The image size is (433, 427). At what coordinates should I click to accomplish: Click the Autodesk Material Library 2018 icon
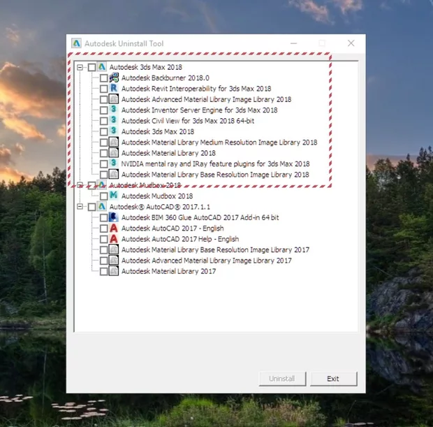point(114,153)
